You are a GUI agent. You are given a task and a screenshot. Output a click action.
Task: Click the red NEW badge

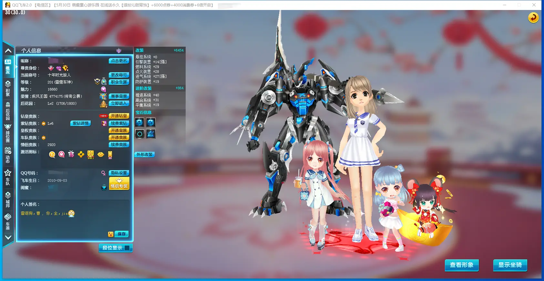(103, 116)
